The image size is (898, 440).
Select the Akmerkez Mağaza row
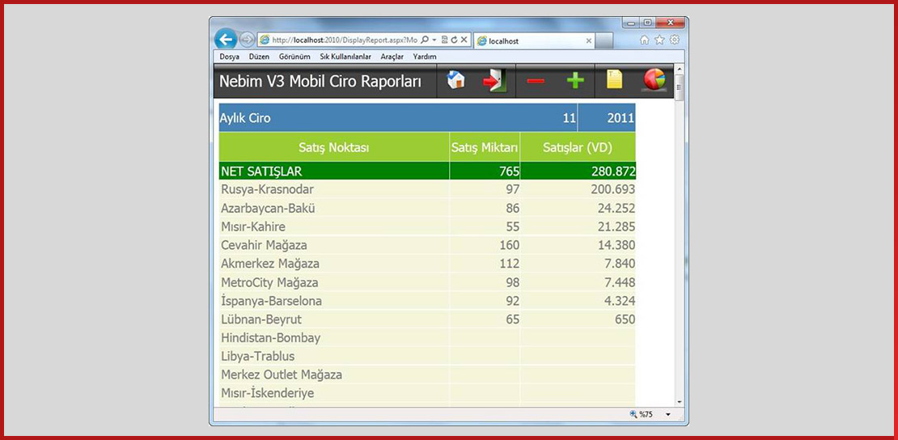(x=427, y=264)
